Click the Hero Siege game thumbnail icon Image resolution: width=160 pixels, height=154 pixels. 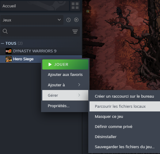pyautogui.click(x=9, y=59)
